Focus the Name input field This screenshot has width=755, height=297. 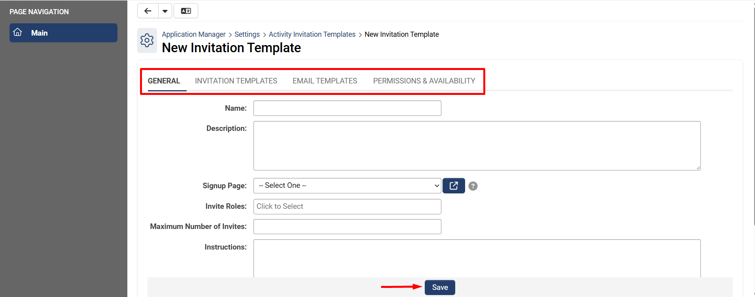347,108
